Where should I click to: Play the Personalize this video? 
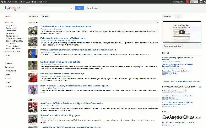point(182,32)
